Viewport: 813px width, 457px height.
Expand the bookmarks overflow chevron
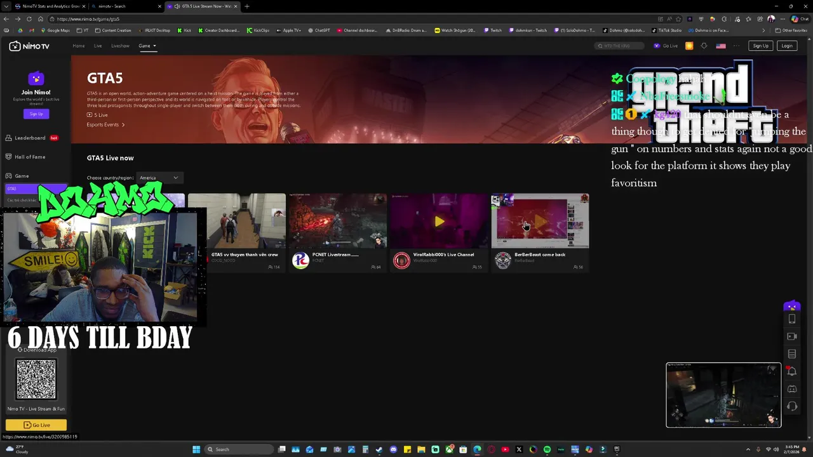[x=763, y=30]
